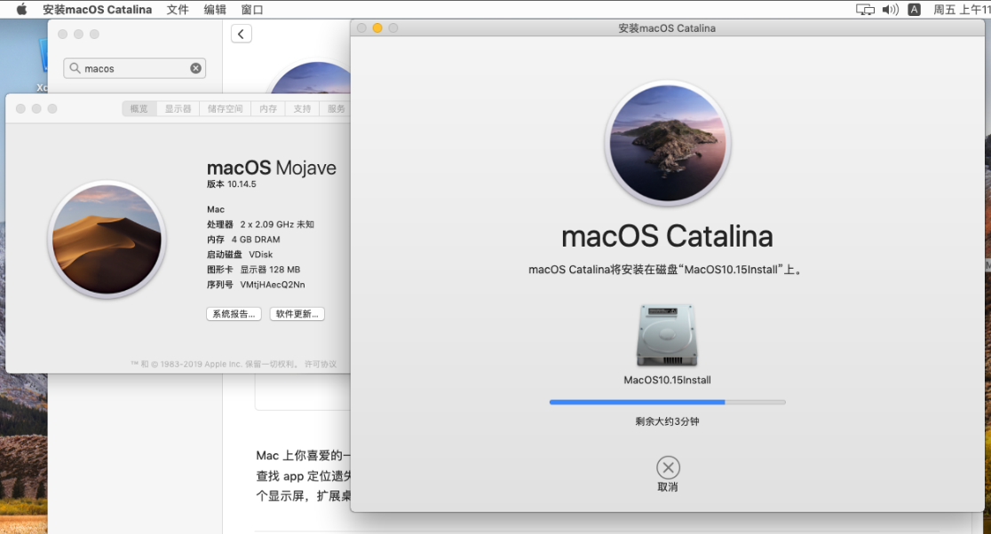
Task: Click the 安装macOS Catalina window title
Action: click(x=667, y=28)
